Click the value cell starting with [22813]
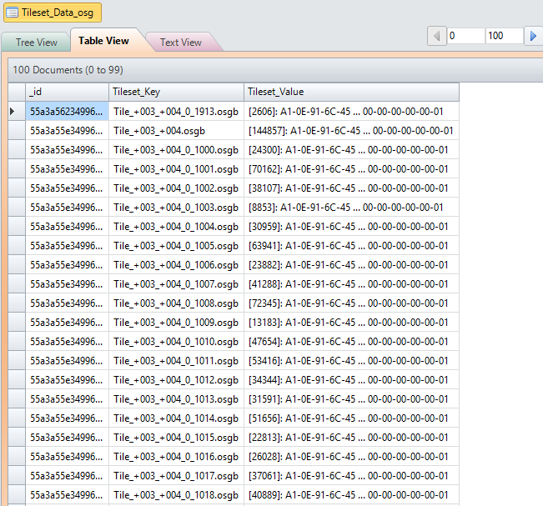The image size is (543, 506). click(x=352, y=438)
